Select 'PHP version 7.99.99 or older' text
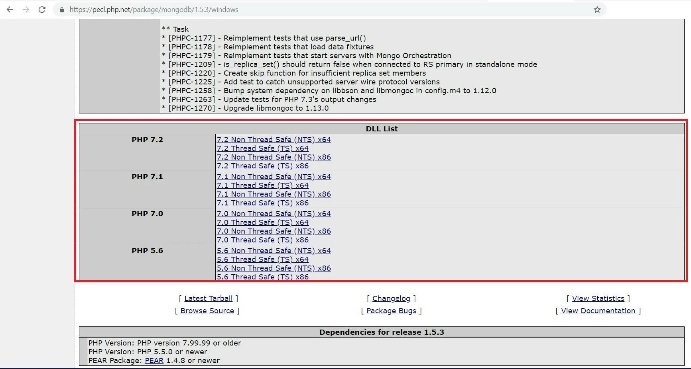691x369 pixels. [x=189, y=343]
